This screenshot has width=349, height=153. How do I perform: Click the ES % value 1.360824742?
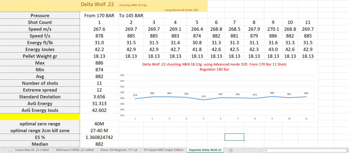pos(99,137)
